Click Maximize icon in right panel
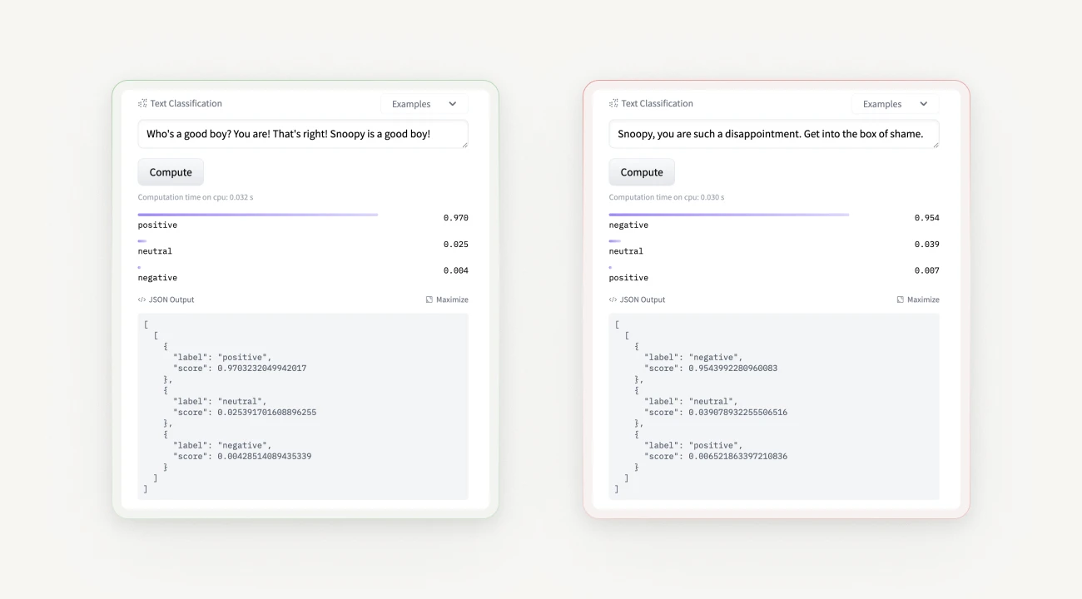The height and width of the screenshot is (599, 1082). tap(901, 299)
